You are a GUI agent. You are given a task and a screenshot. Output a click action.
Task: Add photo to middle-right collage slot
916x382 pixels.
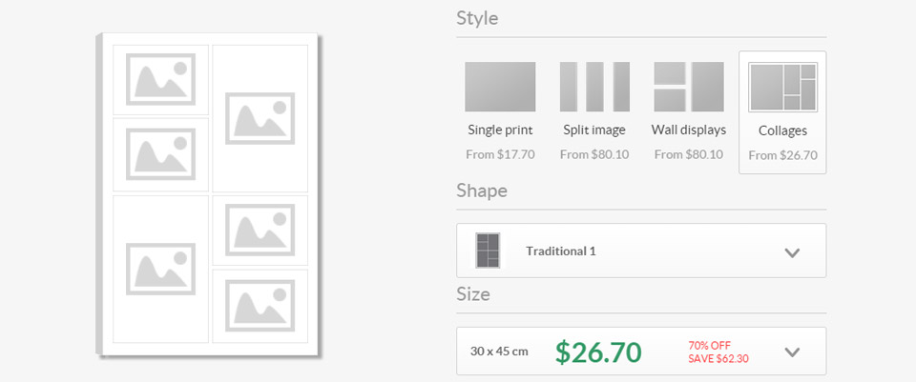[x=260, y=231]
